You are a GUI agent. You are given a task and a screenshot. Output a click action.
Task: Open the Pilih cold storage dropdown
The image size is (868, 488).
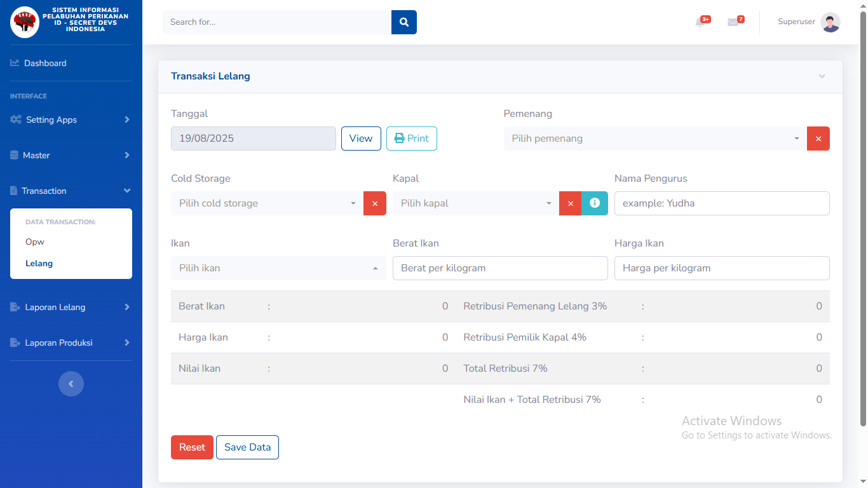267,203
